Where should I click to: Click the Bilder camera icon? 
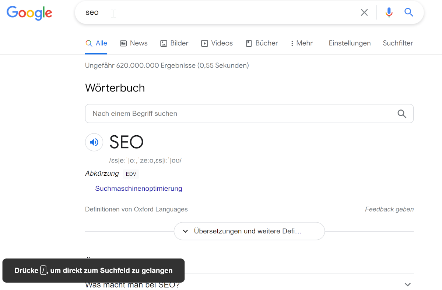coord(163,43)
